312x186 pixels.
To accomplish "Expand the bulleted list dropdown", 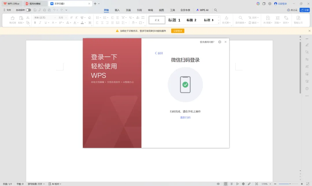I will coord(101,18).
